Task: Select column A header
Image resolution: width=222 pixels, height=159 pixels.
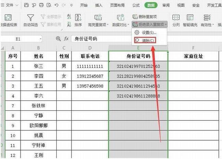Action: pos(13,48)
